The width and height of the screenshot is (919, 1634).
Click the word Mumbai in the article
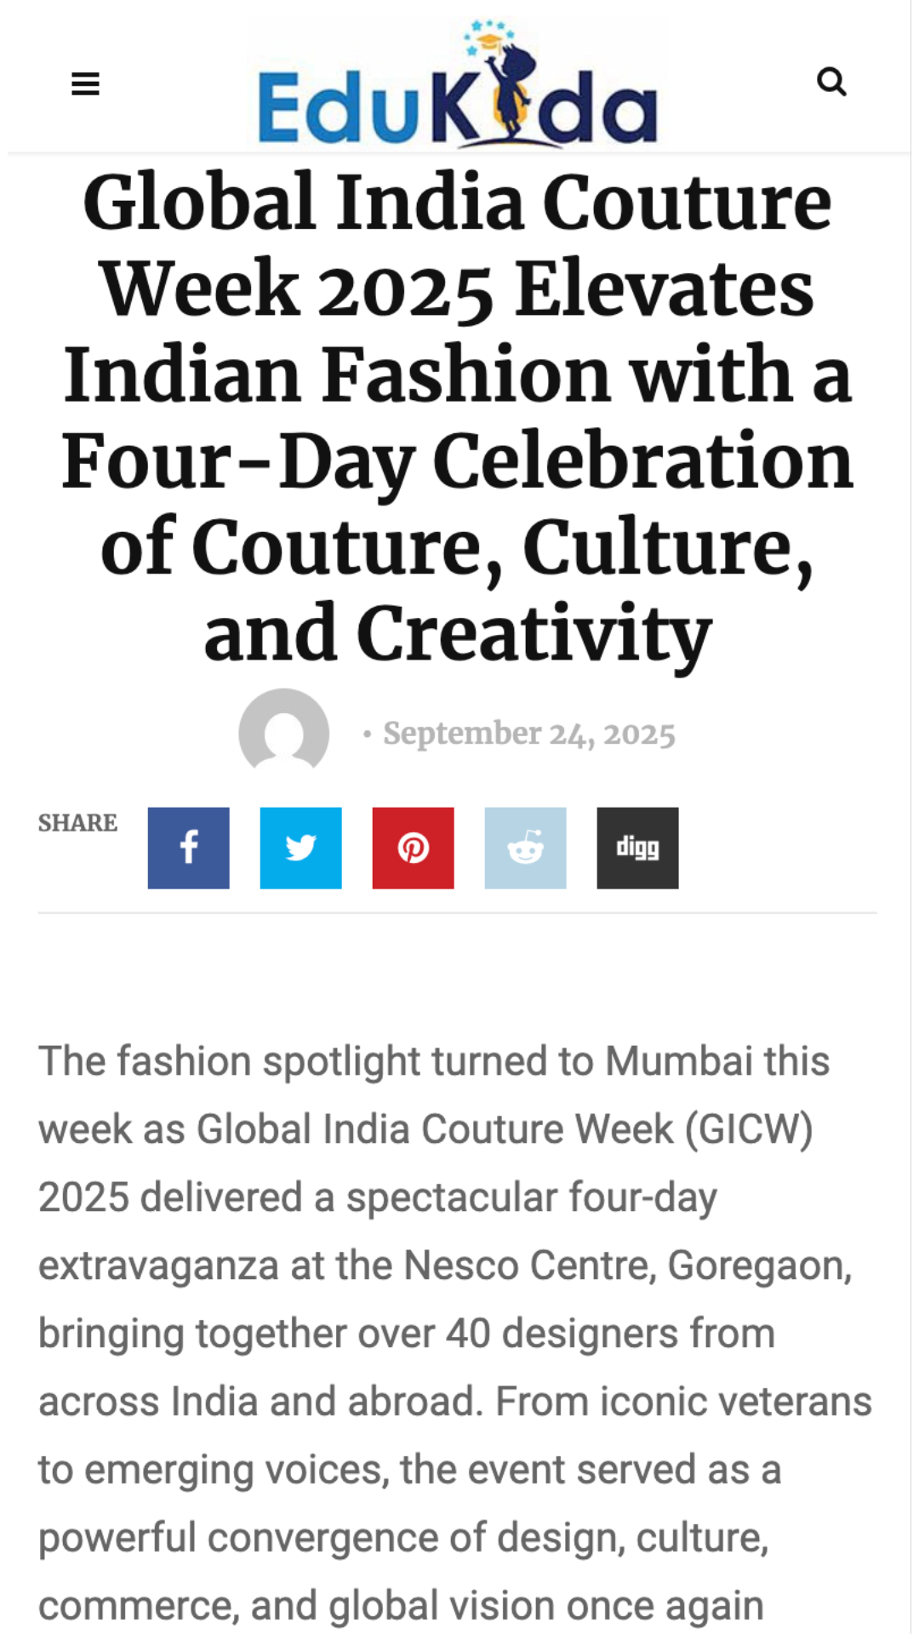coord(678,1061)
